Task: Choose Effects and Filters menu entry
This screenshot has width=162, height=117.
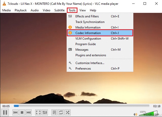Action: (x=100, y=16)
